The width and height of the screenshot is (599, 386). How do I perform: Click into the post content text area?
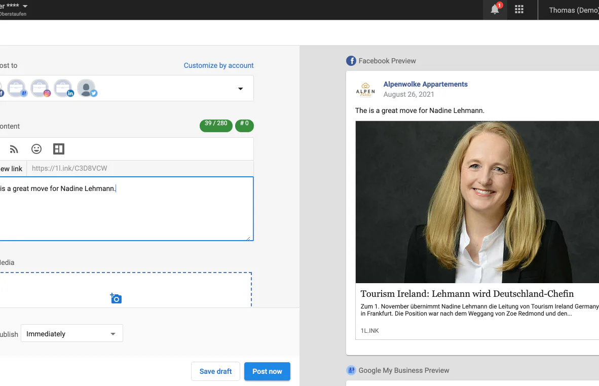coord(126,209)
